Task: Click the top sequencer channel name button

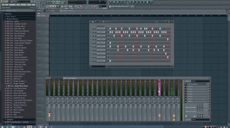Action: tap(101, 29)
